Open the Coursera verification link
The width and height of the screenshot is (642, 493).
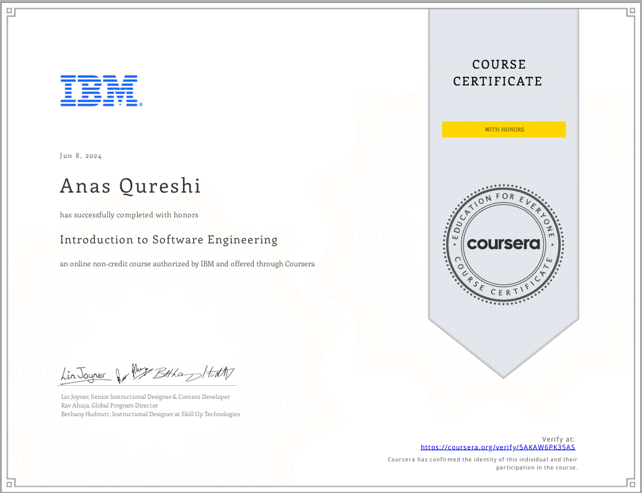(x=497, y=447)
